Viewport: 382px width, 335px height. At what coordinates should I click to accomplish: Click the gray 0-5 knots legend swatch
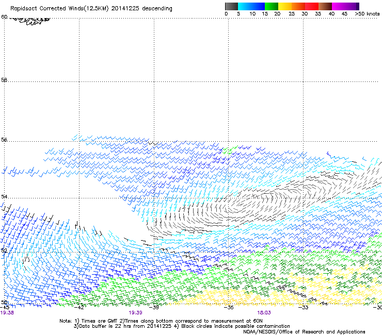point(231,6)
